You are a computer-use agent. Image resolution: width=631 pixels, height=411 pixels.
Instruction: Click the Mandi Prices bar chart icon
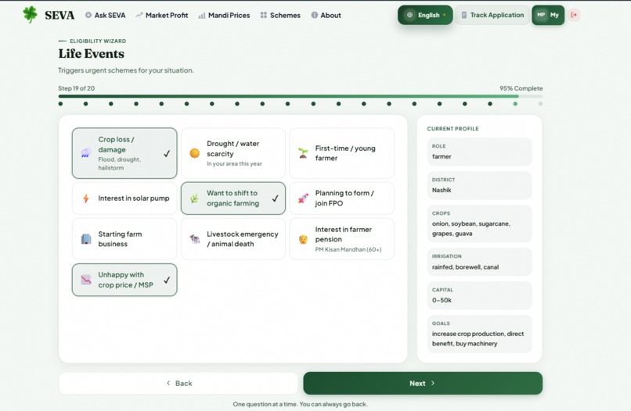point(202,16)
